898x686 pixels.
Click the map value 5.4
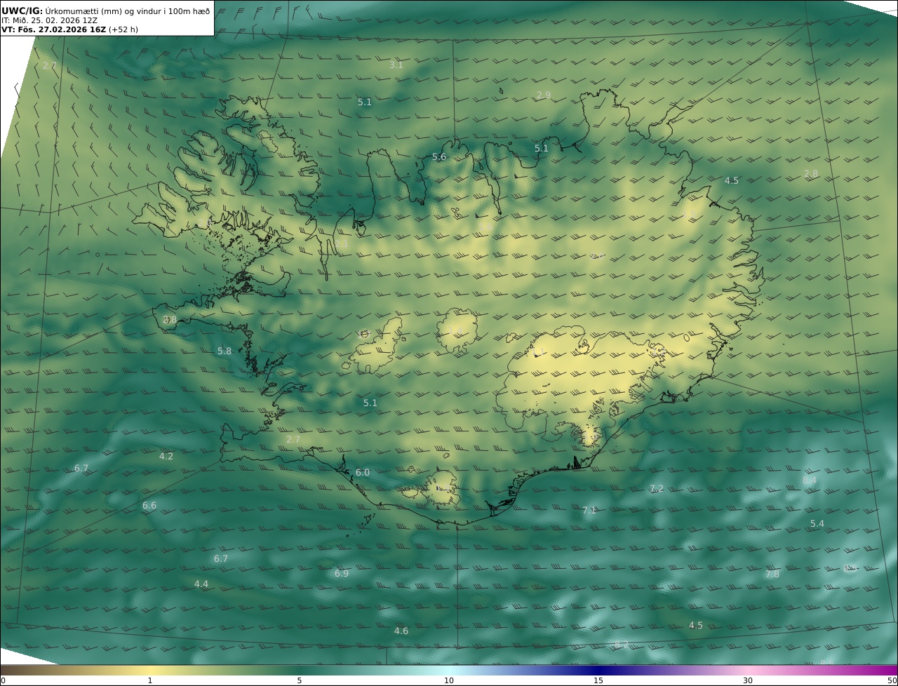[x=817, y=523]
